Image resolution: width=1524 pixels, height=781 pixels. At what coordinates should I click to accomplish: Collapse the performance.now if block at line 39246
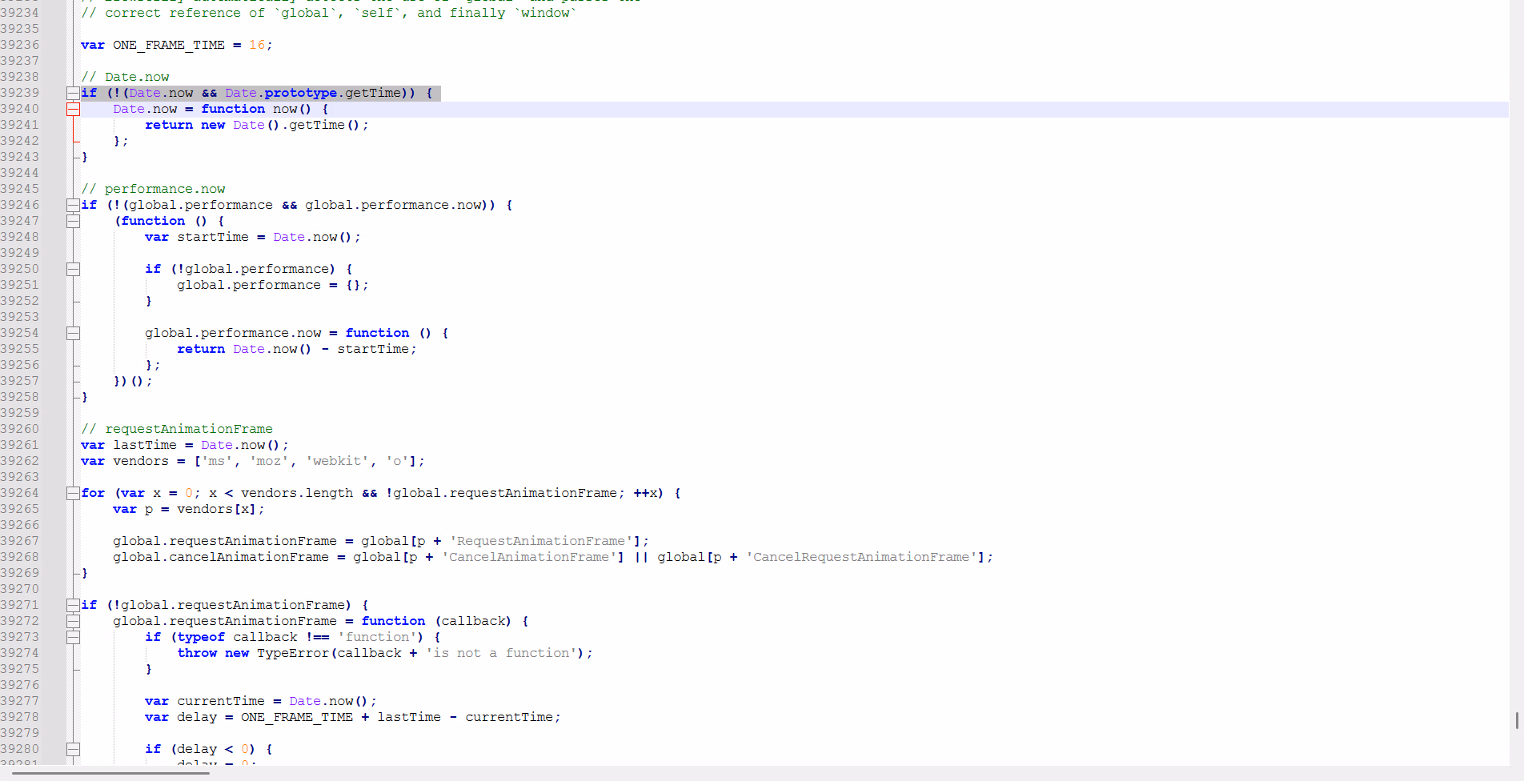pyautogui.click(x=73, y=205)
